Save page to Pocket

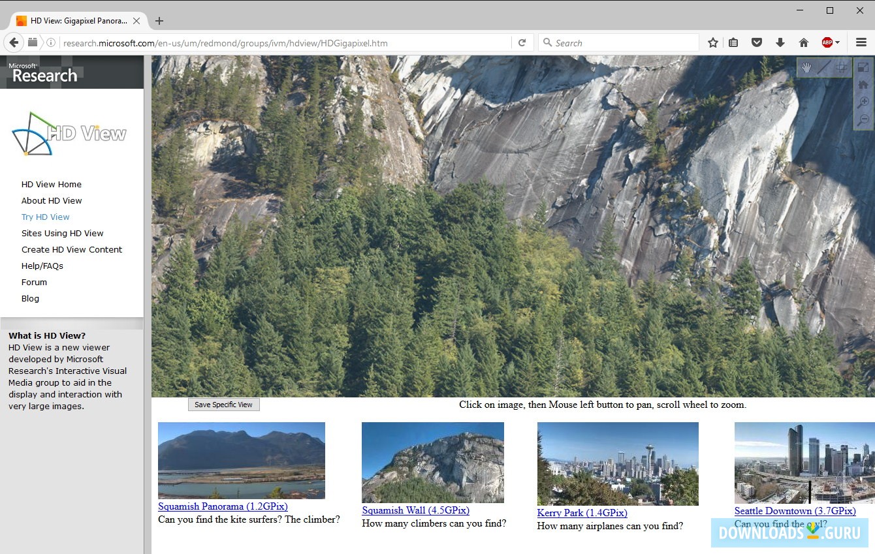pos(757,43)
